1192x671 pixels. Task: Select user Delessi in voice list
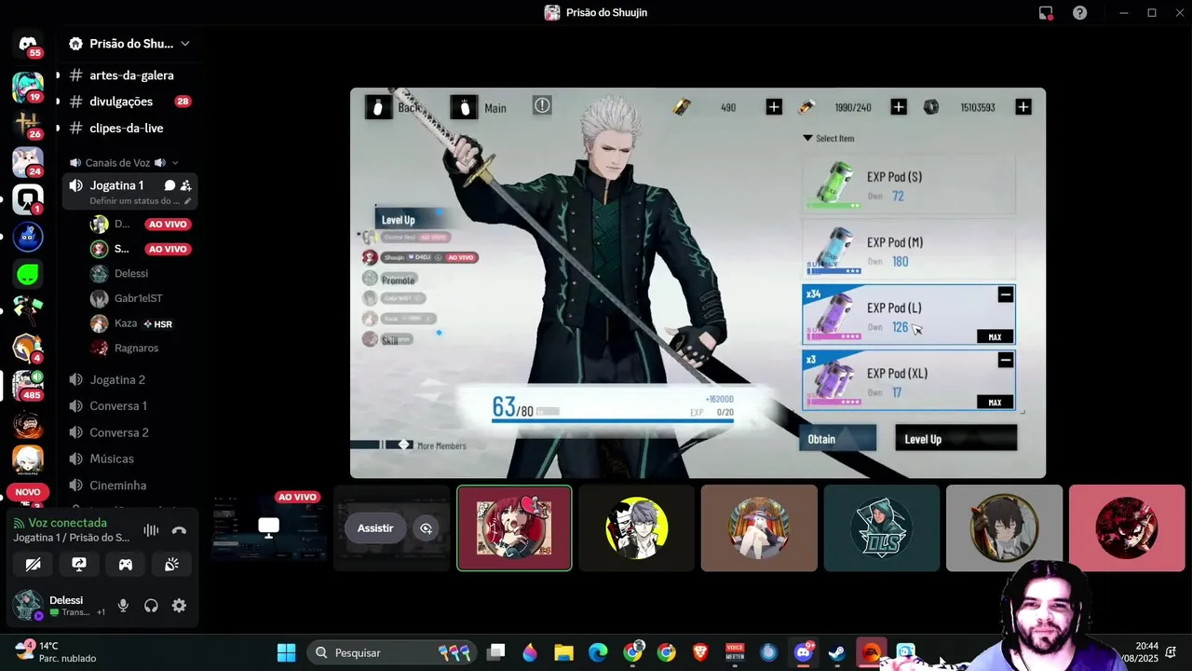[x=130, y=273]
